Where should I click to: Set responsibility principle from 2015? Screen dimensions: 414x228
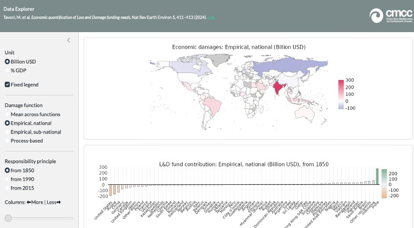(19, 188)
